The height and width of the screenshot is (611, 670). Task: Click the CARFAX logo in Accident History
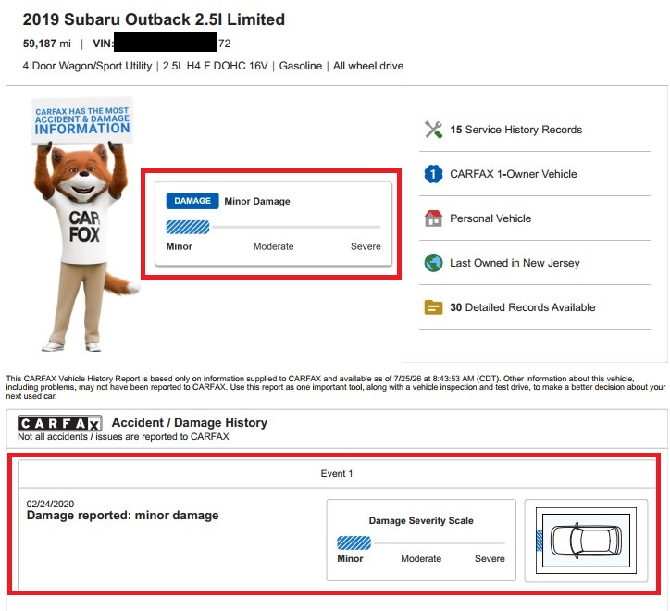point(59,423)
